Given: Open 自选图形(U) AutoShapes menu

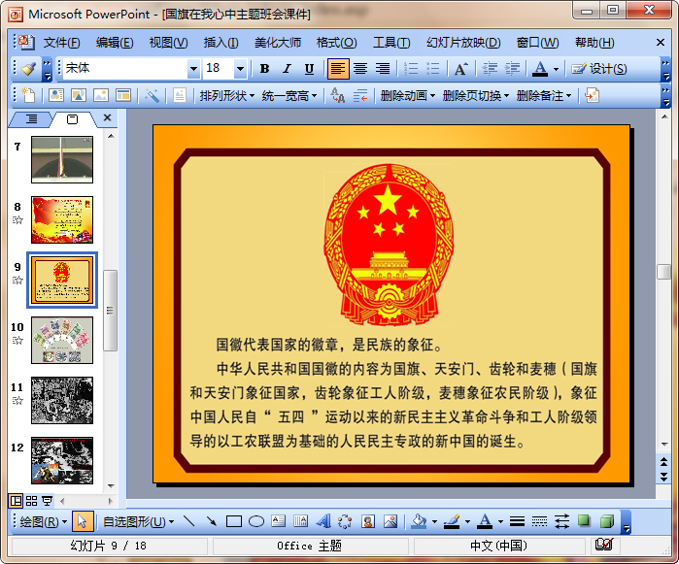Looking at the screenshot, I should coord(138,521).
